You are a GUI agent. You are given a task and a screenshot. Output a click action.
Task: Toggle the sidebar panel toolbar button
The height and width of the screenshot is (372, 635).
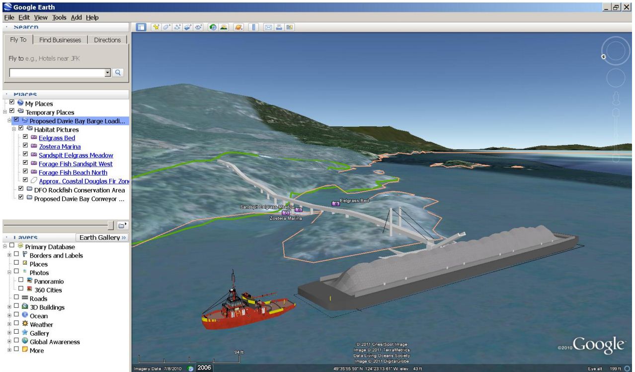(x=141, y=27)
